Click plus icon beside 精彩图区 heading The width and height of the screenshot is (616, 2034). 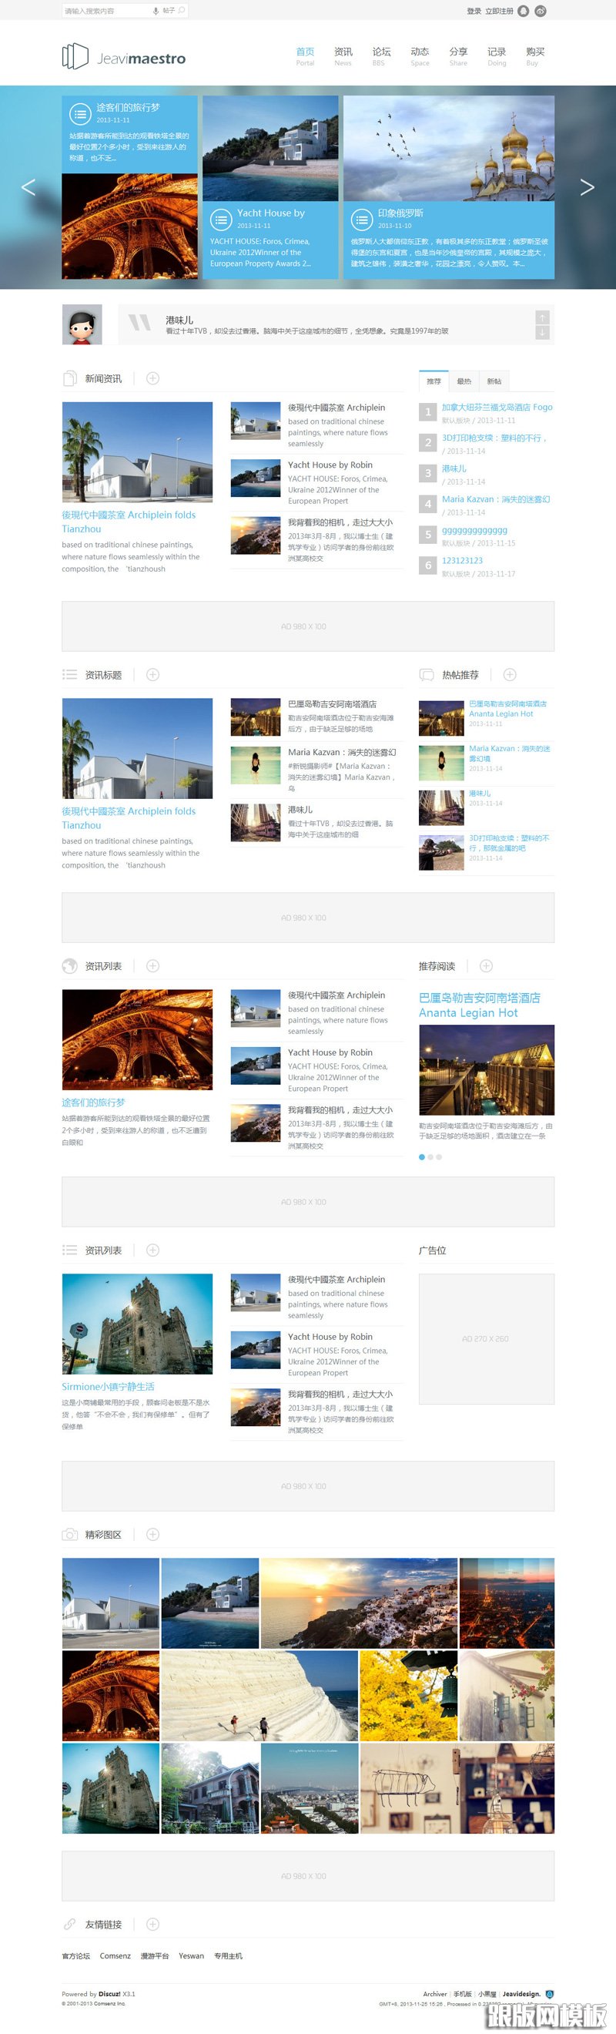point(153,1534)
